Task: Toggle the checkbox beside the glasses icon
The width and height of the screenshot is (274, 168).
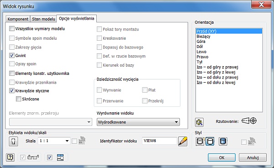Action: click(23, 157)
